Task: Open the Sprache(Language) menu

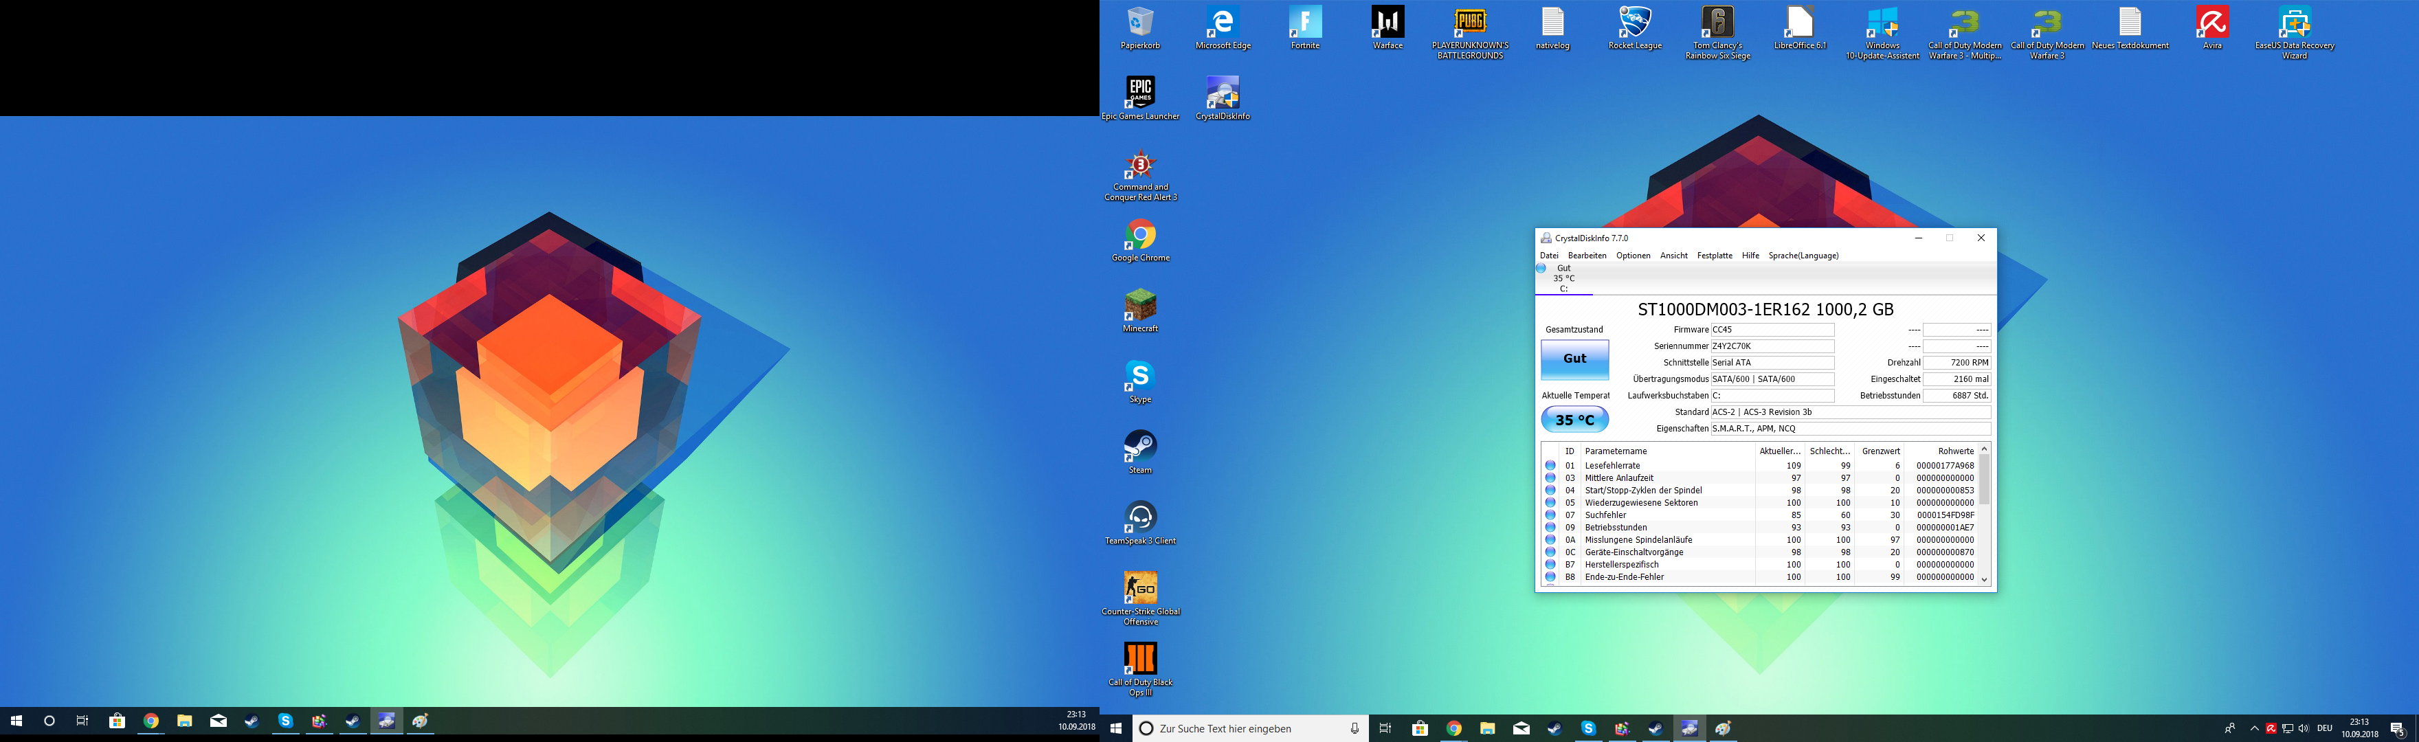Action: (x=1803, y=256)
